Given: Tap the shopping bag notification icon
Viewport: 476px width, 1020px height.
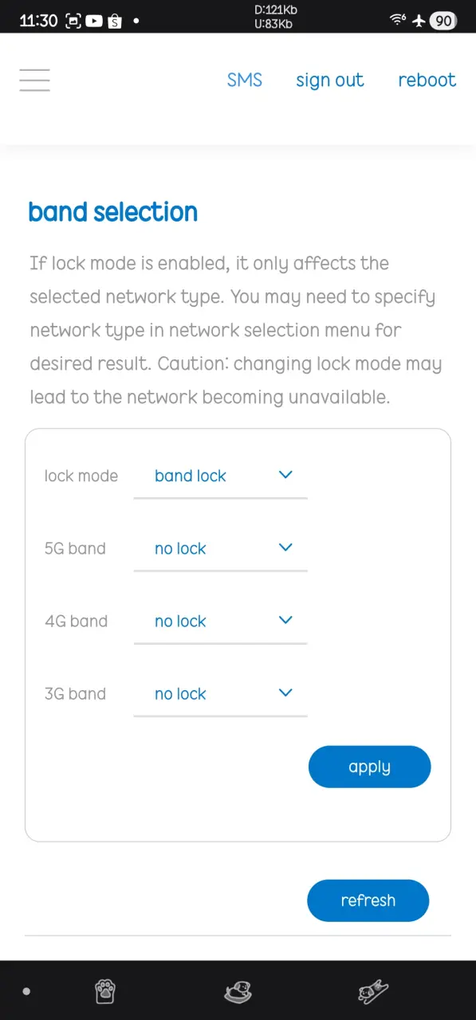Looking at the screenshot, I should 115,21.
